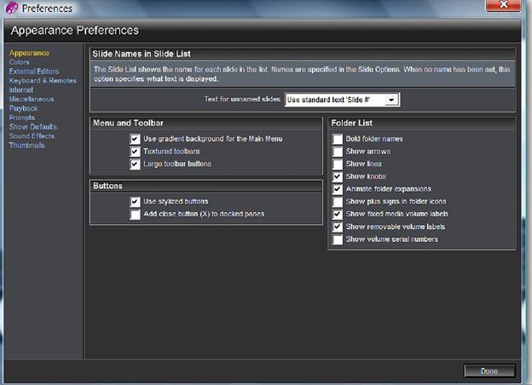Enable Bold folder names
Image resolution: width=532 pixels, height=385 pixels.
tap(338, 139)
